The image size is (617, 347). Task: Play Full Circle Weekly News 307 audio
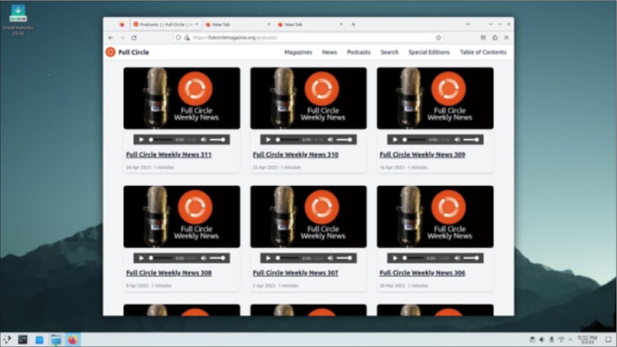tap(268, 258)
